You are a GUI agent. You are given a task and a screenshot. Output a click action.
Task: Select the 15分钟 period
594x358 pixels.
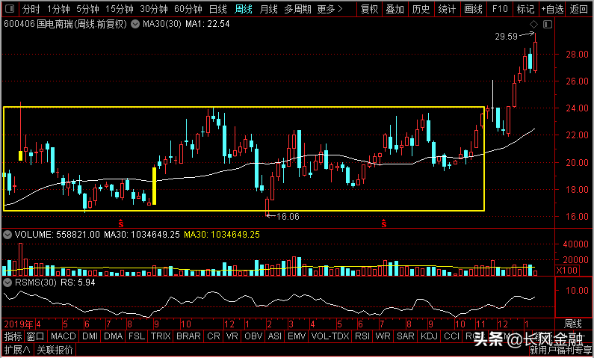[120, 9]
